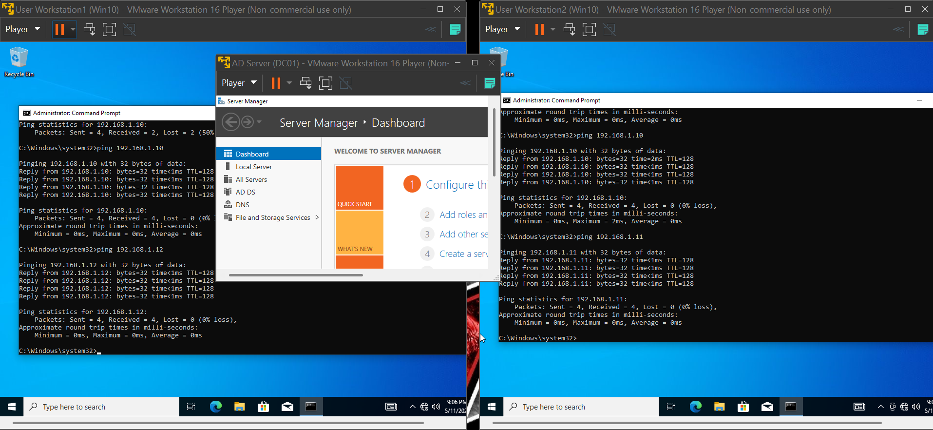This screenshot has height=430, width=933.
Task: Open Microsoft Store on Workstation2 taskbar
Action: [x=743, y=407]
